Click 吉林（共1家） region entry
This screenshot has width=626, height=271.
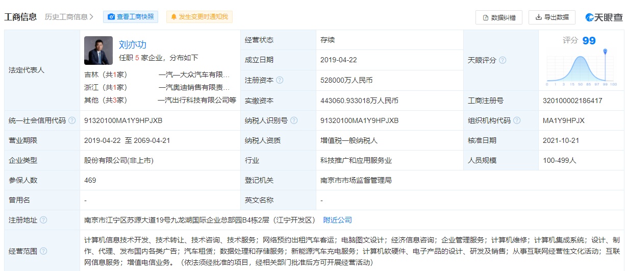pyautogui.click(x=106, y=74)
